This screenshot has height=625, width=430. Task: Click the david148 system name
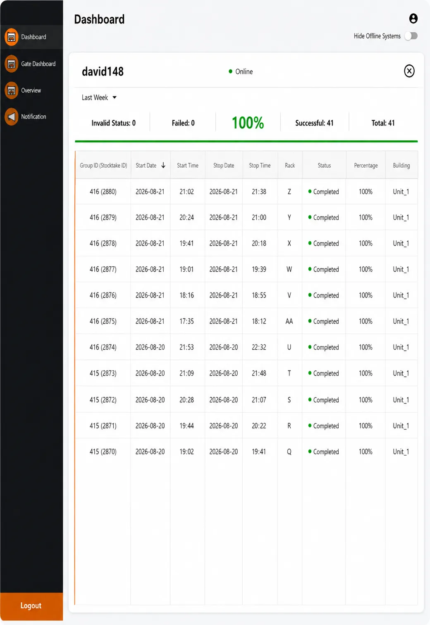[103, 72]
